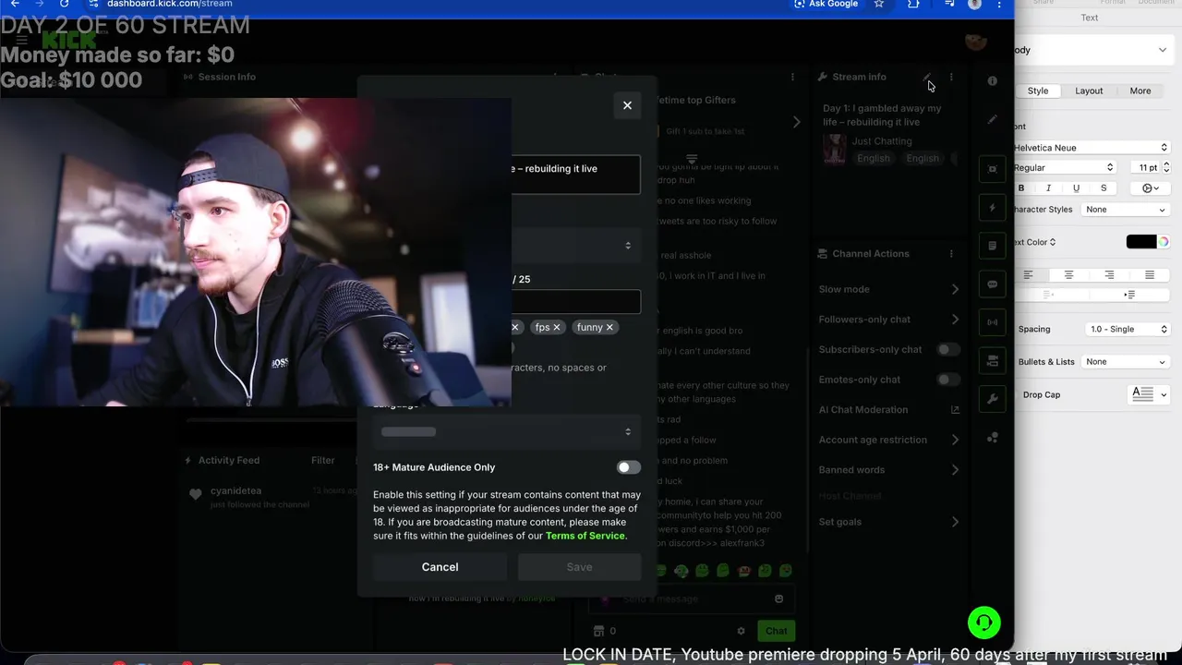
Task: Open Helvetica Neue font dropdown
Action: 1092,148
